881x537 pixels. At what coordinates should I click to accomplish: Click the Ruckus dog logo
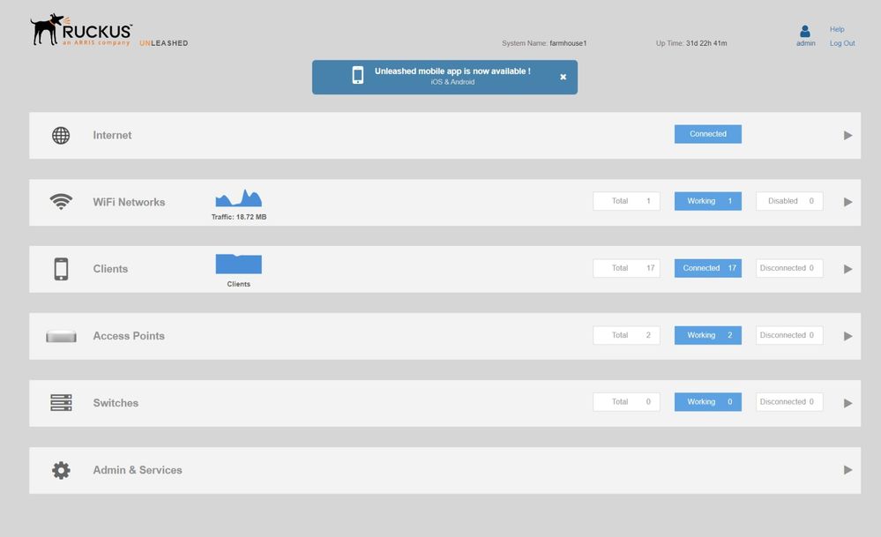pos(49,29)
